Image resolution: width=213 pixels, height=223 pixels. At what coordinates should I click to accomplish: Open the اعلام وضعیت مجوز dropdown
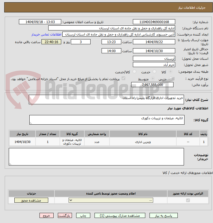coord(111,200)
